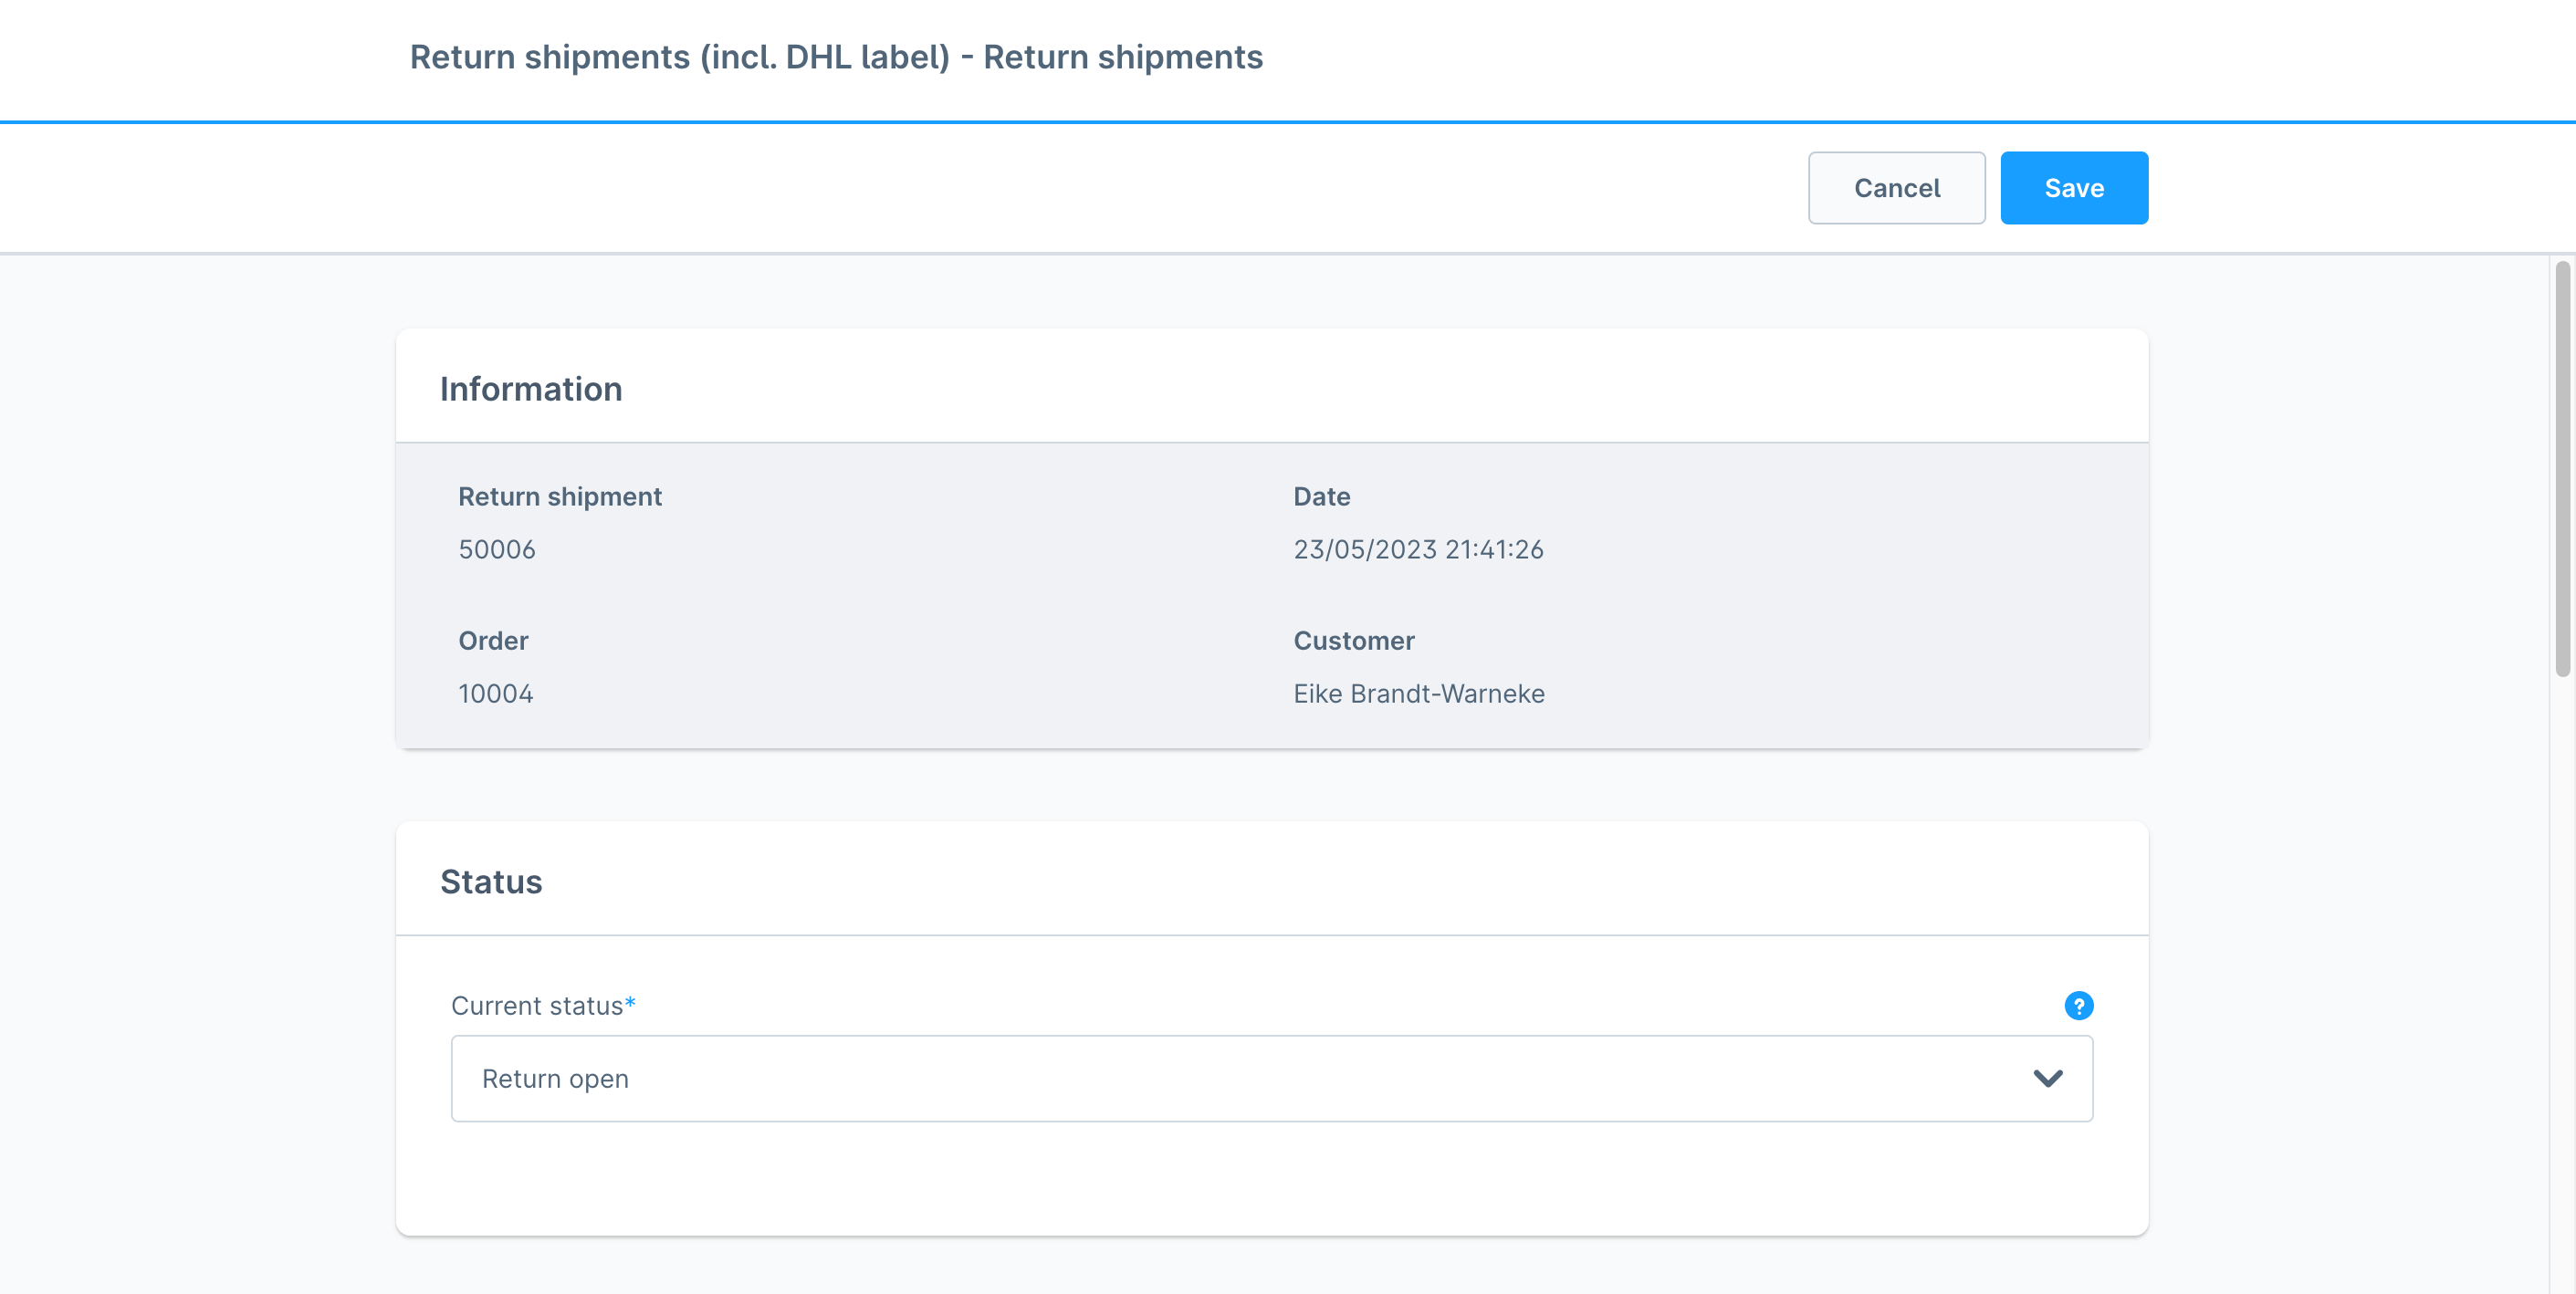Screen dimensions: 2576x1294
Task: Open the Current status dropdown showing Return open
Action: [x=1271, y=1078]
